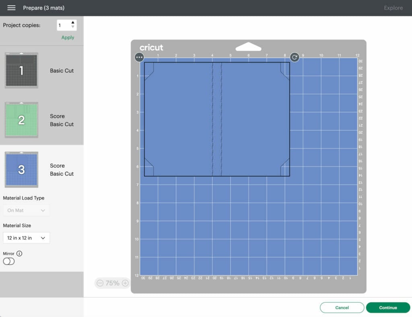
Task: Click Apply for project copies
Action: [68, 37]
